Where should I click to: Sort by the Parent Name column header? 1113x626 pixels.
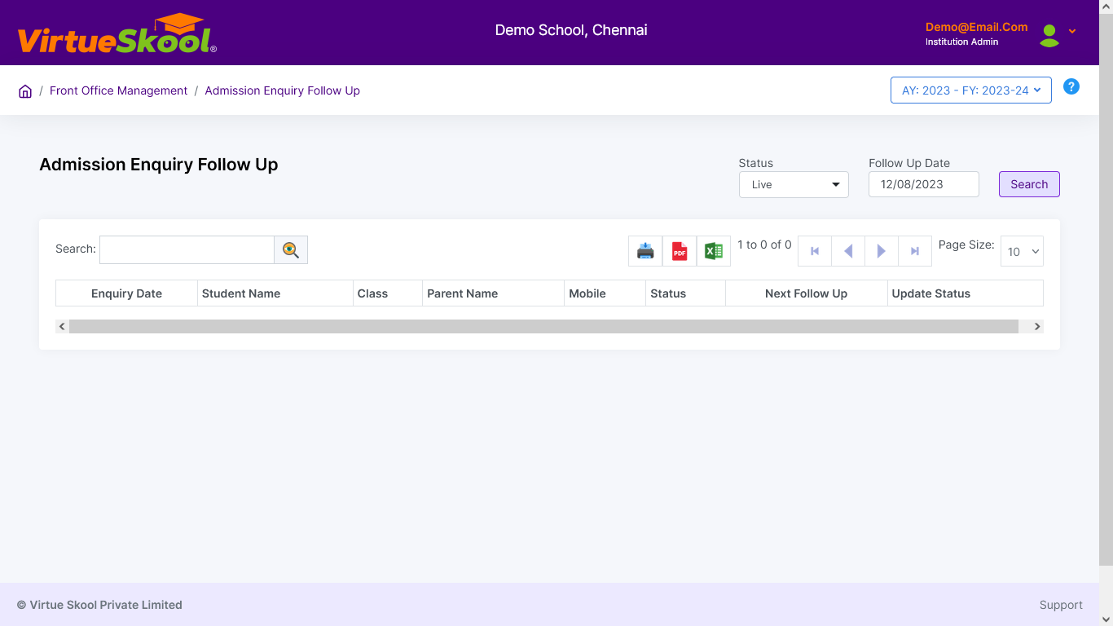tap(494, 293)
